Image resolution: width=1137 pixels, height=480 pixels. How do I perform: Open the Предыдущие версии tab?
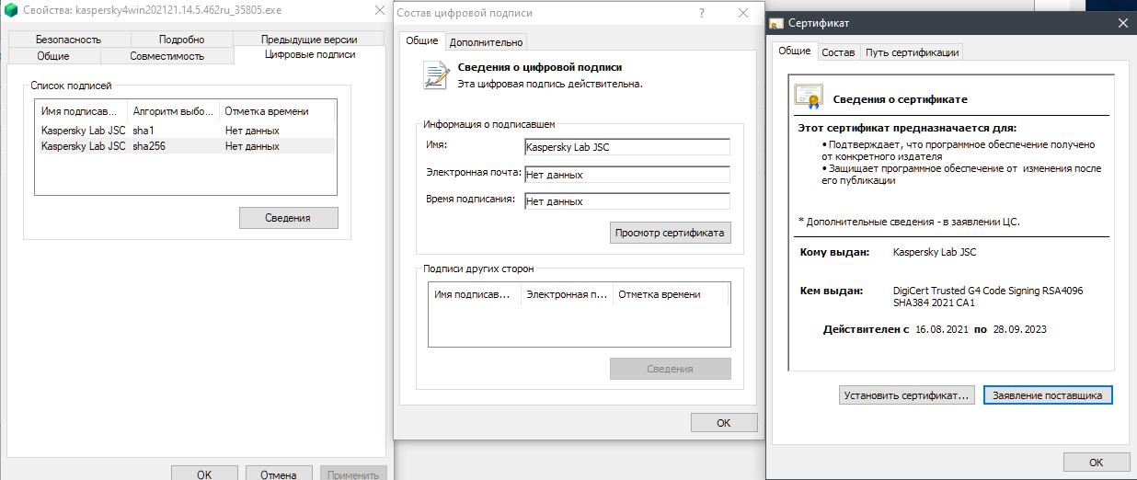coord(309,40)
